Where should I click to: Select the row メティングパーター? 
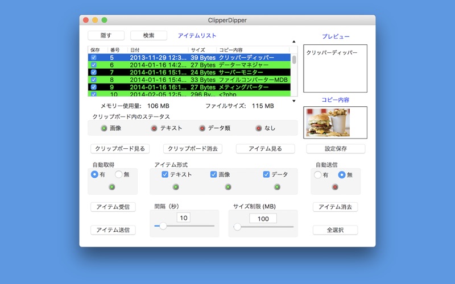(x=189, y=87)
